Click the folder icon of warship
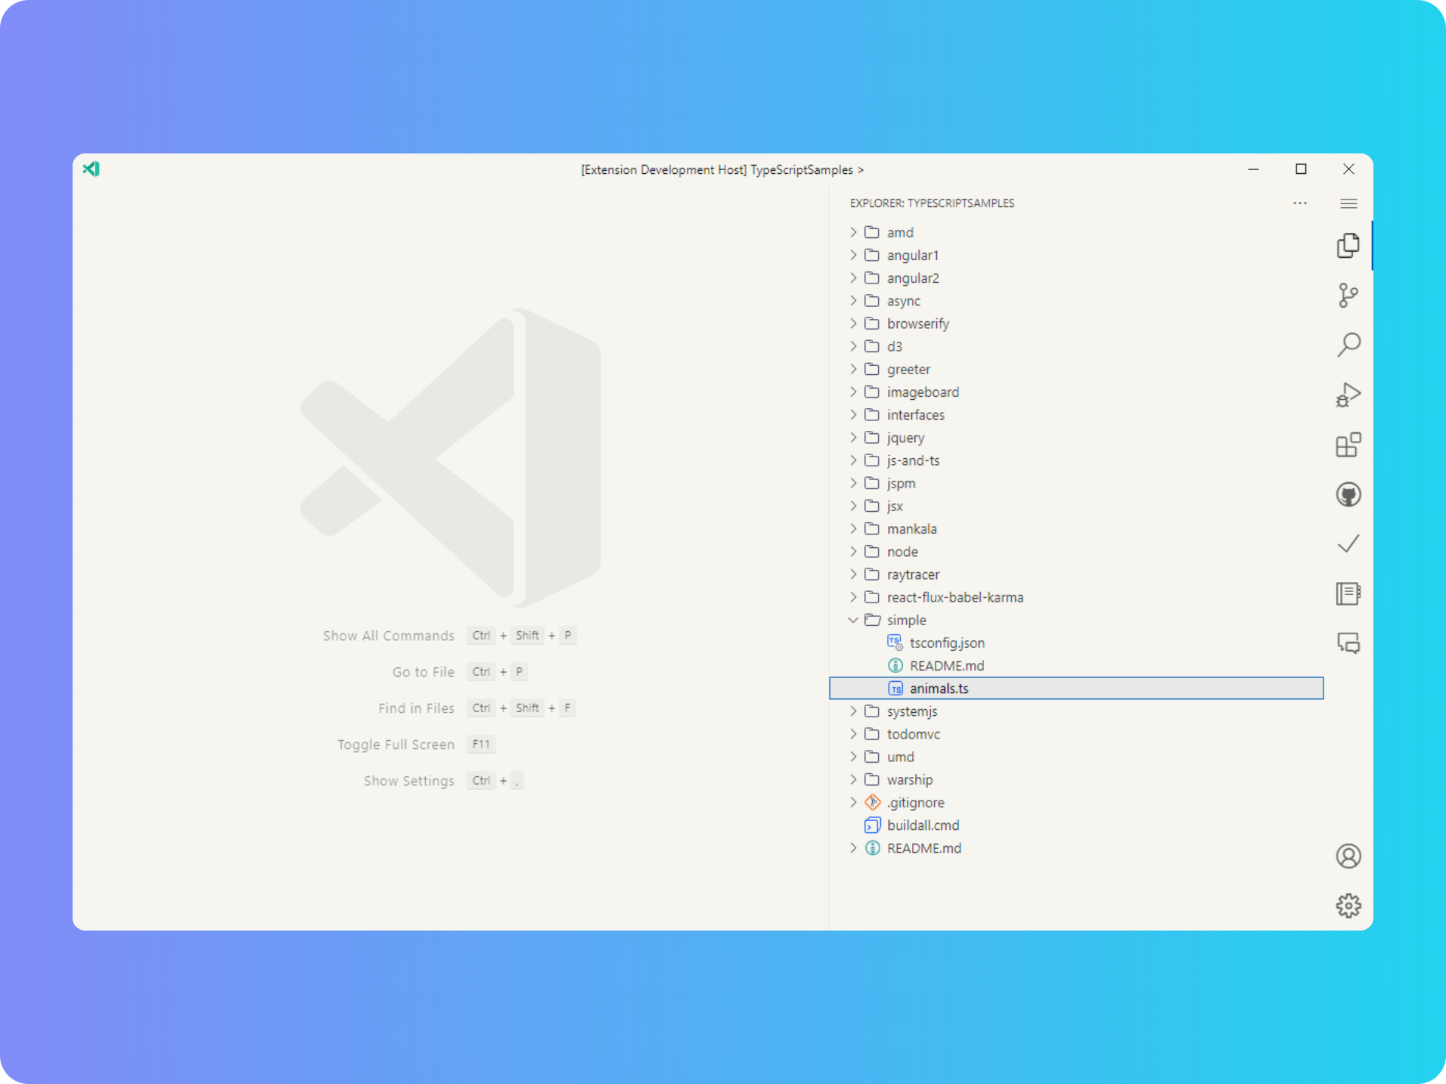This screenshot has height=1084, width=1446. click(873, 779)
